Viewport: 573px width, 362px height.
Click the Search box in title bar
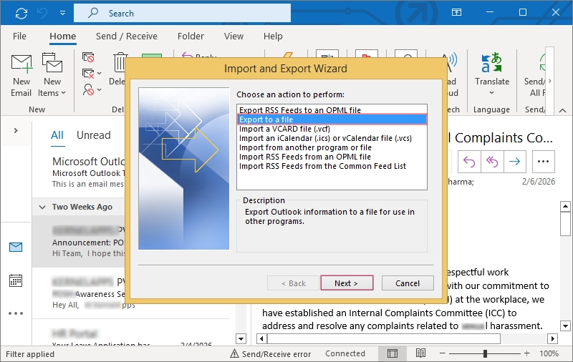click(183, 13)
